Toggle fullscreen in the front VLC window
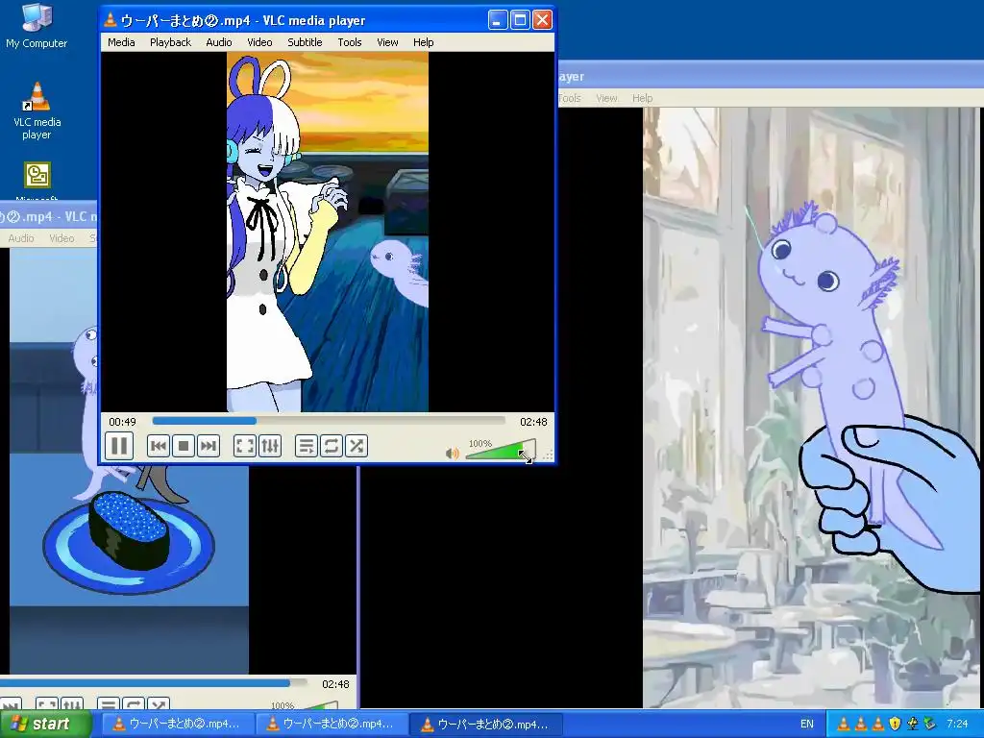984x738 pixels. click(x=245, y=446)
